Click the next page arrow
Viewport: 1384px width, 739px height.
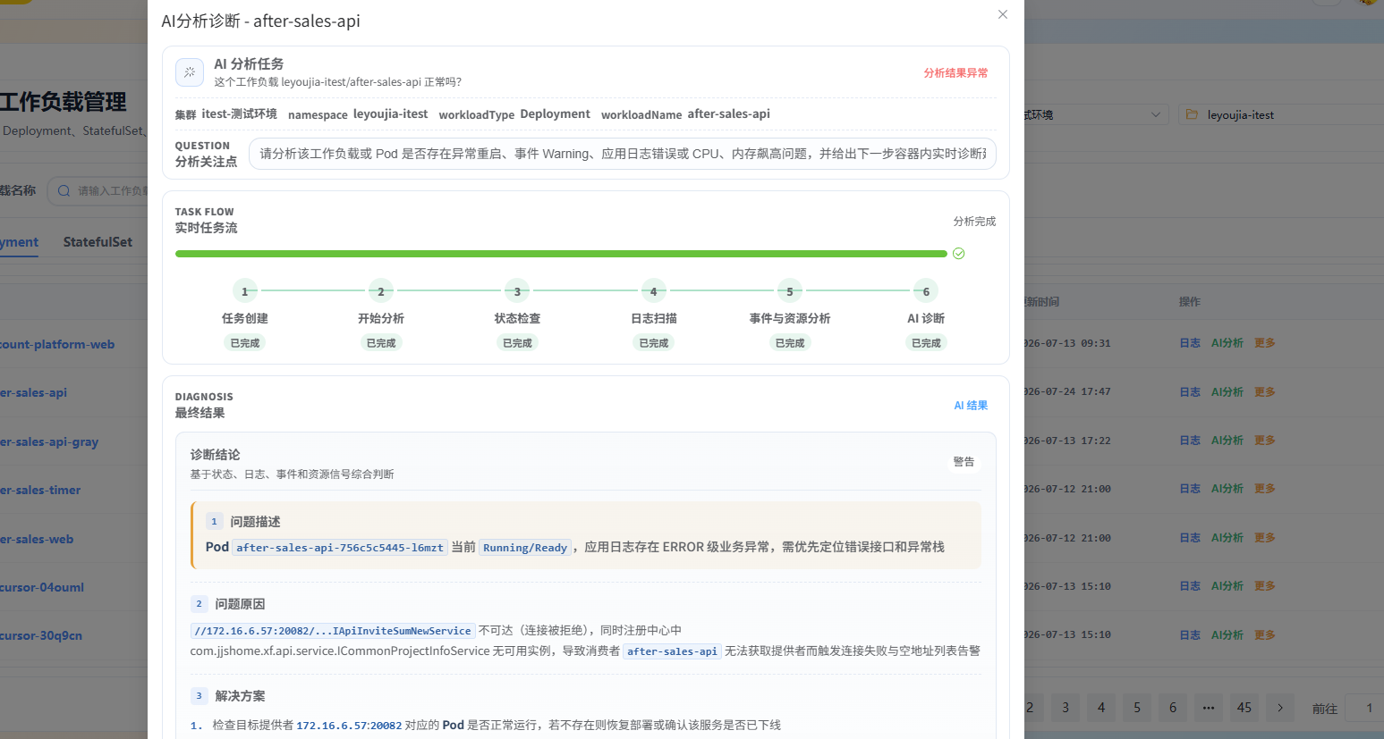(1280, 708)
